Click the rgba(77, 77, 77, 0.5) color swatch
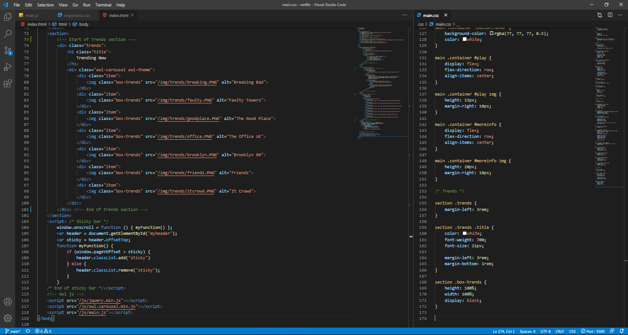 click(492, 34)
